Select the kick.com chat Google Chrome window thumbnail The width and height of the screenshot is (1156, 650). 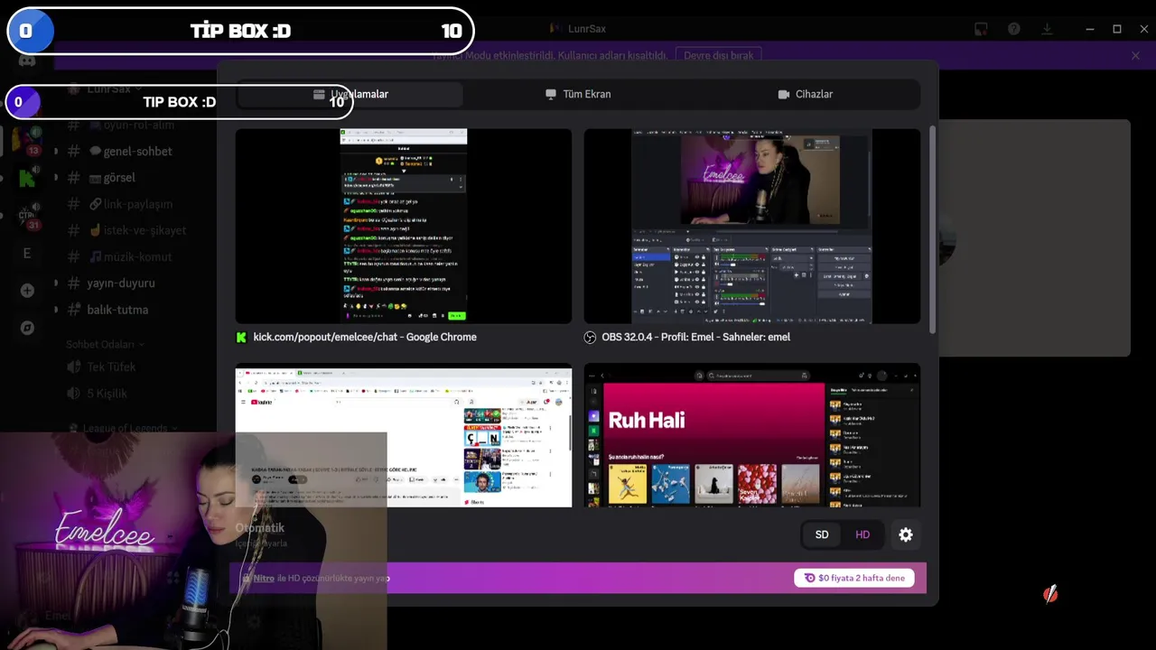[x=404, y=226]
